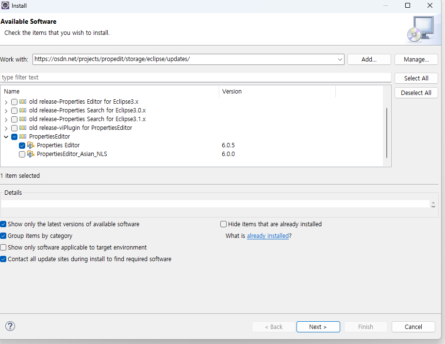Click the category icon for Properties Search for Eclipse3.1.x
Image resolution: width=445 pixels, height=344 pixels.
point(23,119)
